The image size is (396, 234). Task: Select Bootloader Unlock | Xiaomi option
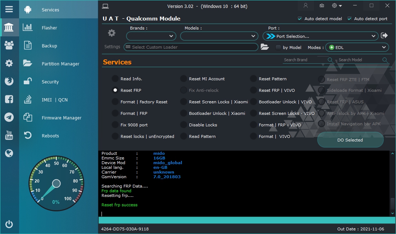183,113
